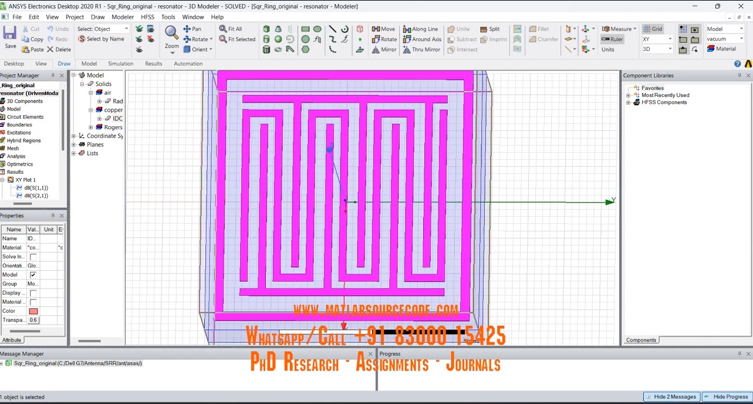
Task: Toggle the Grid display button
Action: click(653, 29)
